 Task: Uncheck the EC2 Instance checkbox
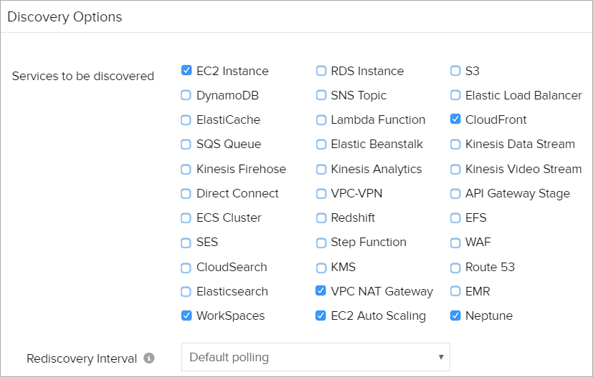pos(186,71)
